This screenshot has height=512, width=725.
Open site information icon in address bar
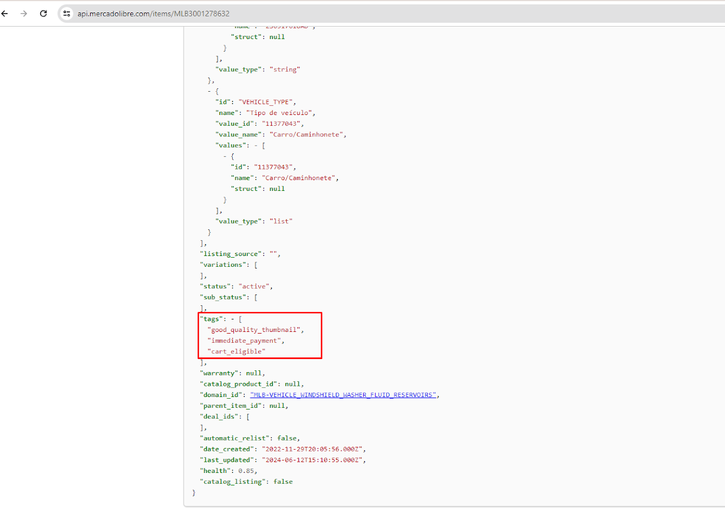click(66, 14)
